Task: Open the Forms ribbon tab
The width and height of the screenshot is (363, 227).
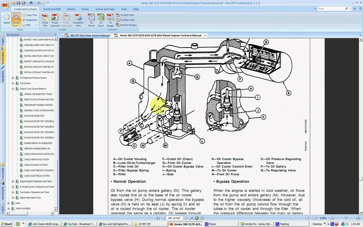Action: 85,9
